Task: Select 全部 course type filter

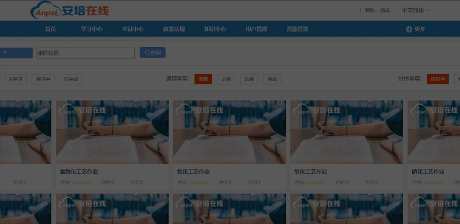Action: click(x=203, y=79)
